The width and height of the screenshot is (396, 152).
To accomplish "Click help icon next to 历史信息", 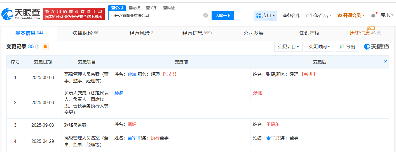I will coord(379,33).
